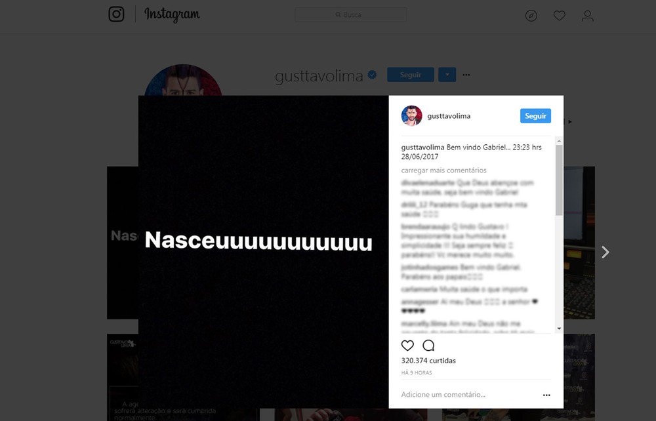Click the Busca search field
Screen dimensions: 656x421
pos(350,14)
